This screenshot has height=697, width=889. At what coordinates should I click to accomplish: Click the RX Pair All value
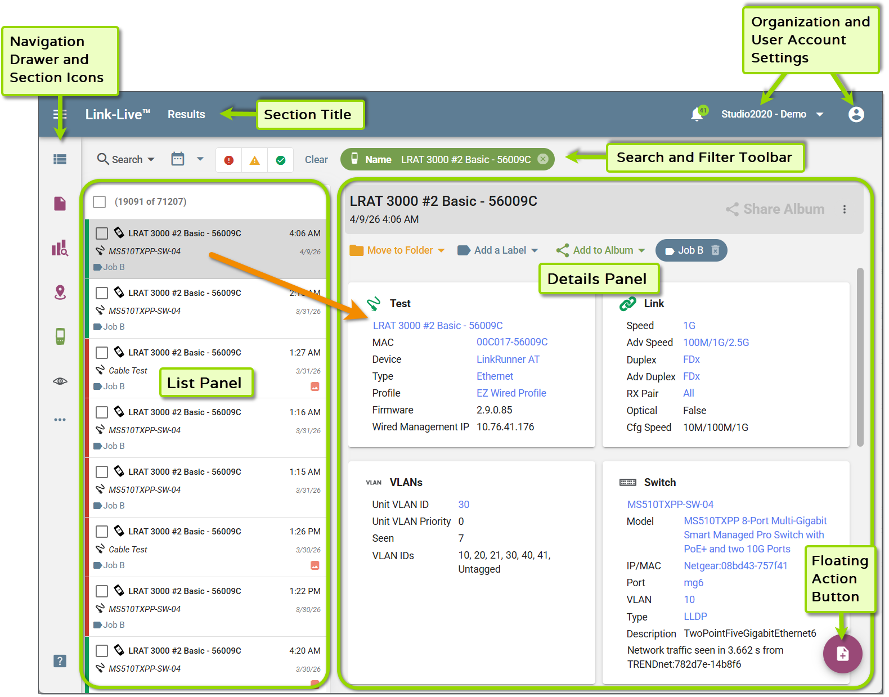click(x=689, y=393)
